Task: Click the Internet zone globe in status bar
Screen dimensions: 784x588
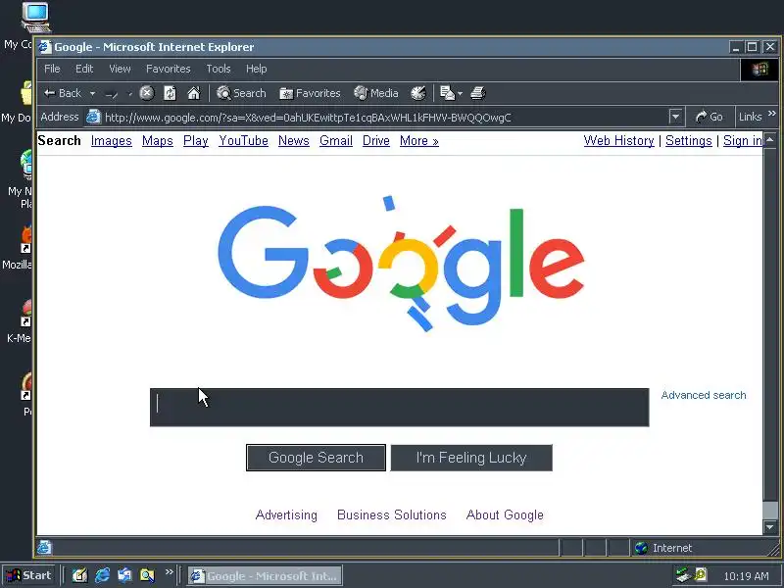Action: (641, 548)
